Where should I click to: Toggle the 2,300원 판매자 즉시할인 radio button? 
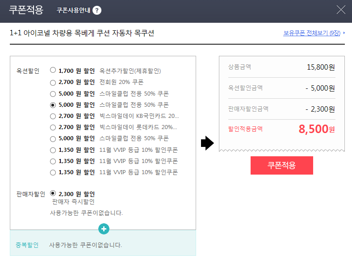coord(53,194)
